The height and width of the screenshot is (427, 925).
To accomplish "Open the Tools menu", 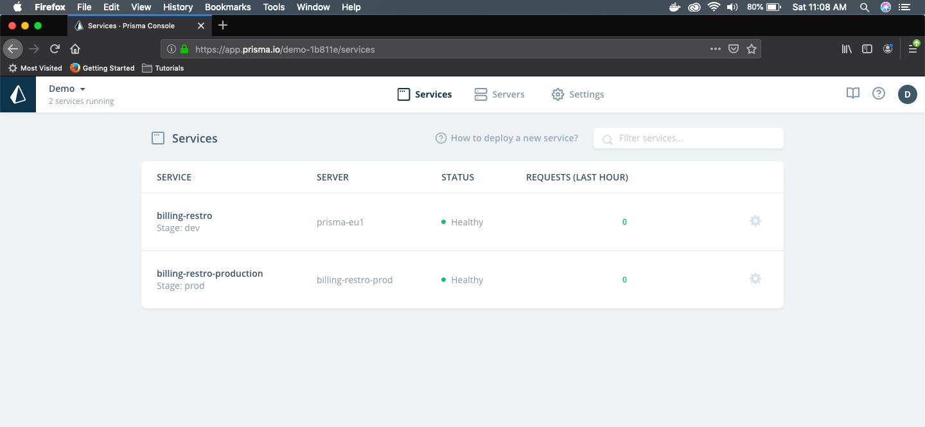I will click(x=274, y=7).
